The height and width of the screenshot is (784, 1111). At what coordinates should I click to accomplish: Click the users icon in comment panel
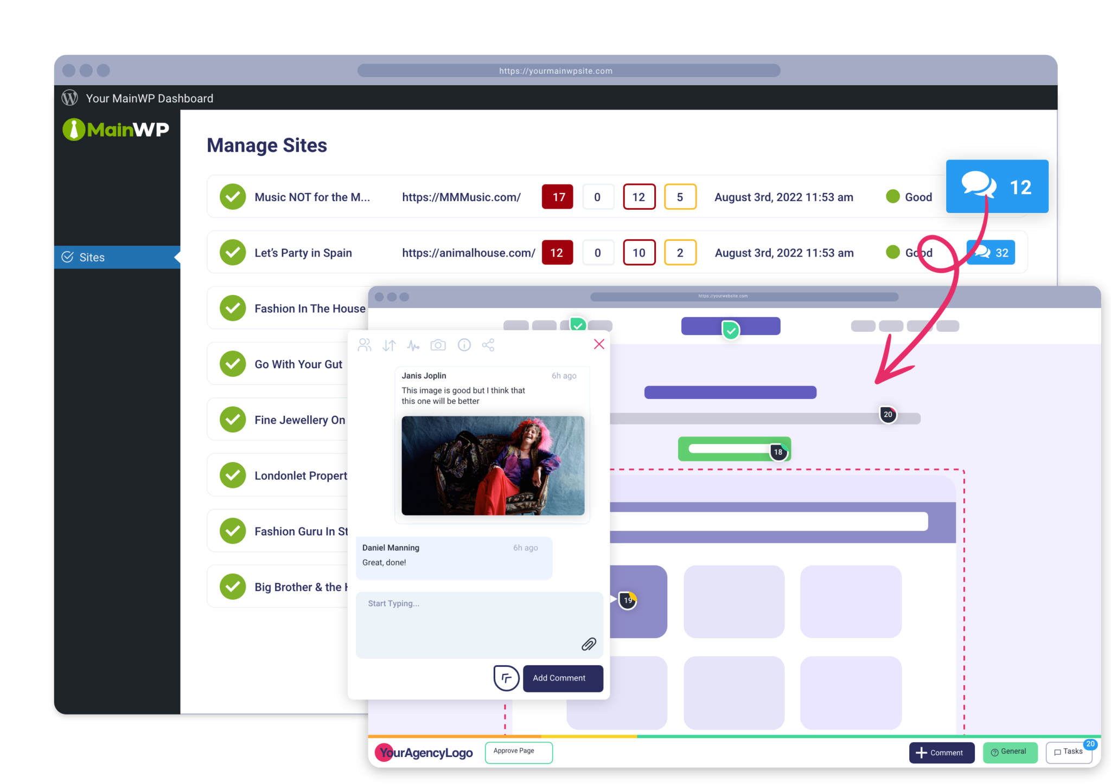365,345
